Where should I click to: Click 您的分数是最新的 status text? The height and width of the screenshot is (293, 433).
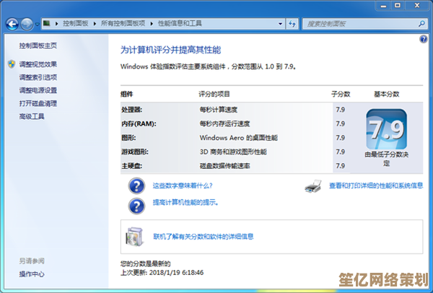coord(146,263)
